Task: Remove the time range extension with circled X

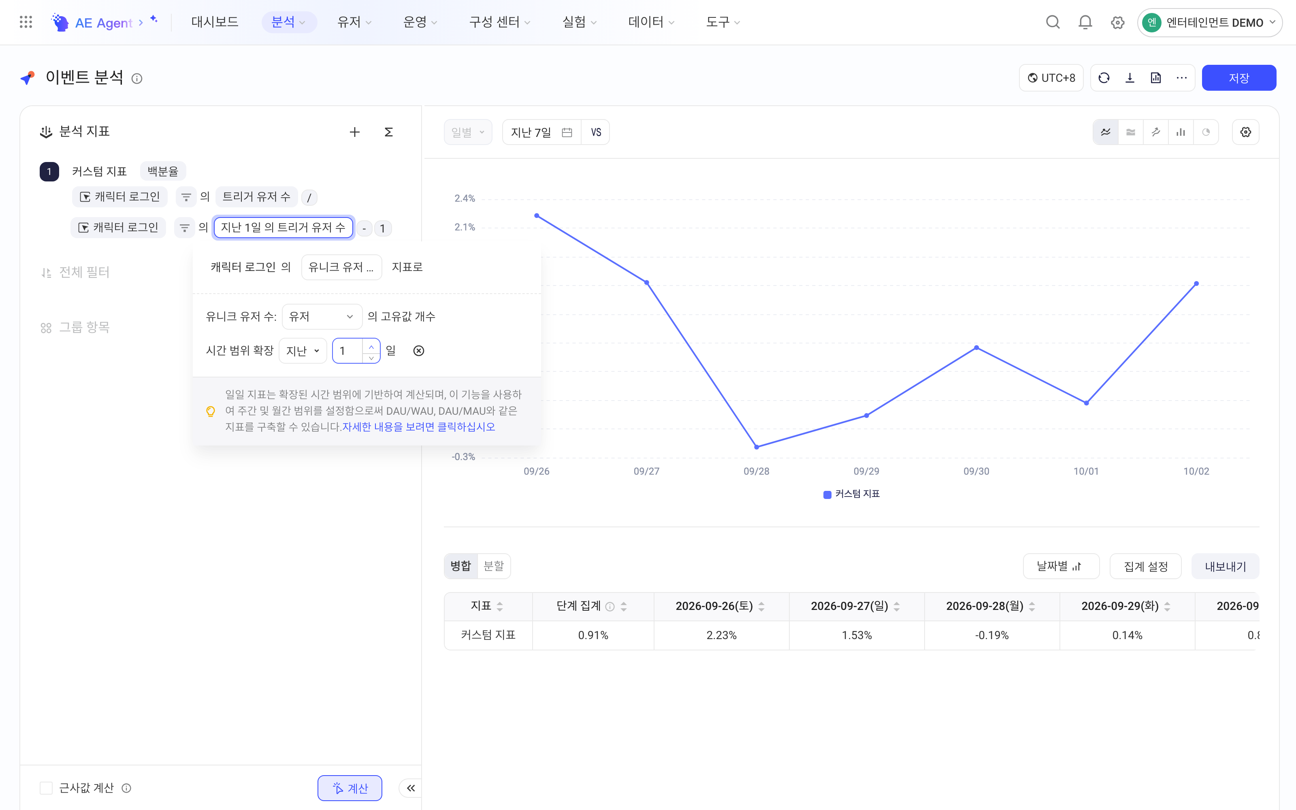Action: (x=419, y=351)
